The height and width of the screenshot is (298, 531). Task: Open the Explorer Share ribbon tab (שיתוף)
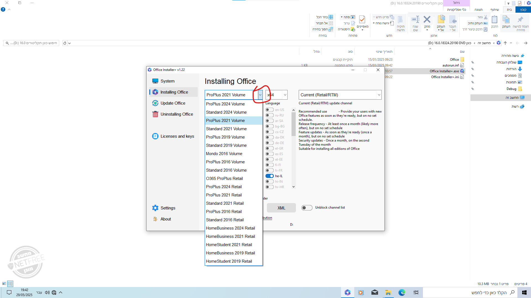[494, 10]
